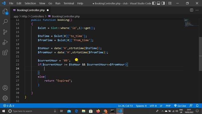Click 'public function booking()' line
This screenshot has width=202, height=114.
52,20
